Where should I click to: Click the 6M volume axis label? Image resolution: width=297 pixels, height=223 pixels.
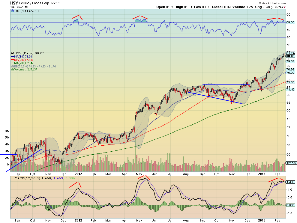7,131
